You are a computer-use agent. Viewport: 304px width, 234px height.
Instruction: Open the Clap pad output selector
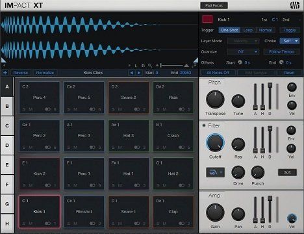tap(185, 224)
